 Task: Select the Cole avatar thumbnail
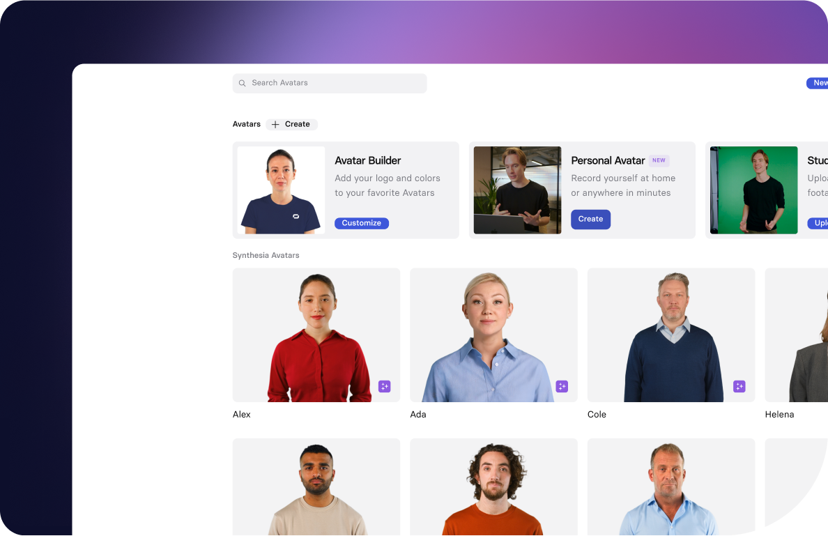(x=671, y=335)
